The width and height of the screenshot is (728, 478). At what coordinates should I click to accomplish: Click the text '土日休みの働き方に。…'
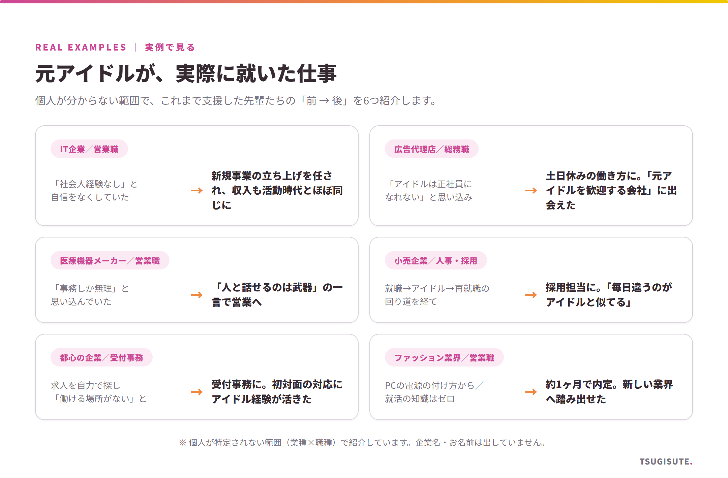611,190
